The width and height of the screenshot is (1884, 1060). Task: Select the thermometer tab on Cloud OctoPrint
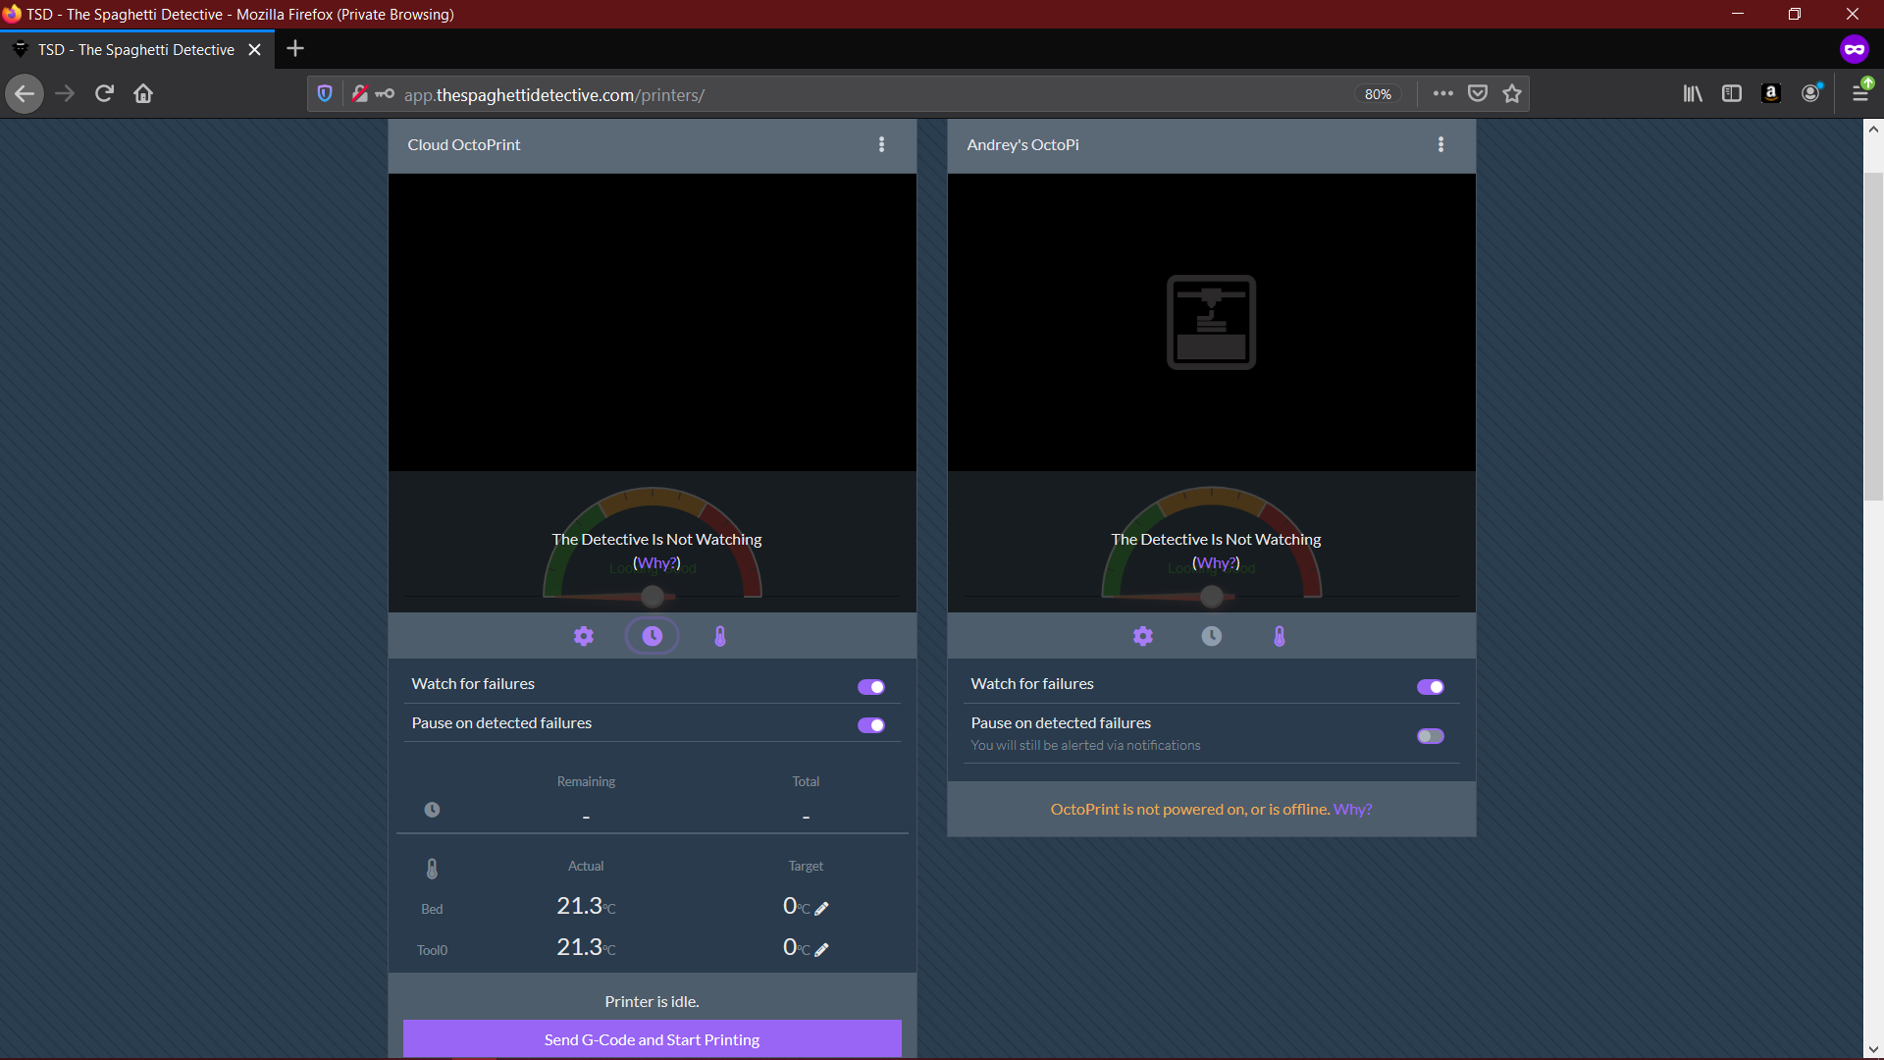point(720,636)
